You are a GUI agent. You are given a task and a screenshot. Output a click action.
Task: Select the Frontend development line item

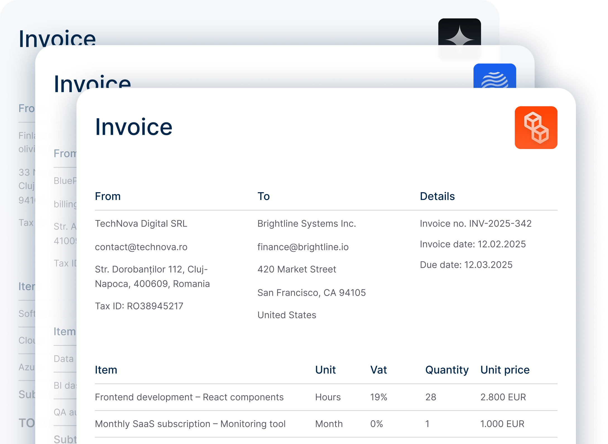pos(190,397)
